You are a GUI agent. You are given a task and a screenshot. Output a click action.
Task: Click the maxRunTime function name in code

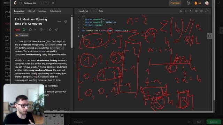[x=92, y=31]
